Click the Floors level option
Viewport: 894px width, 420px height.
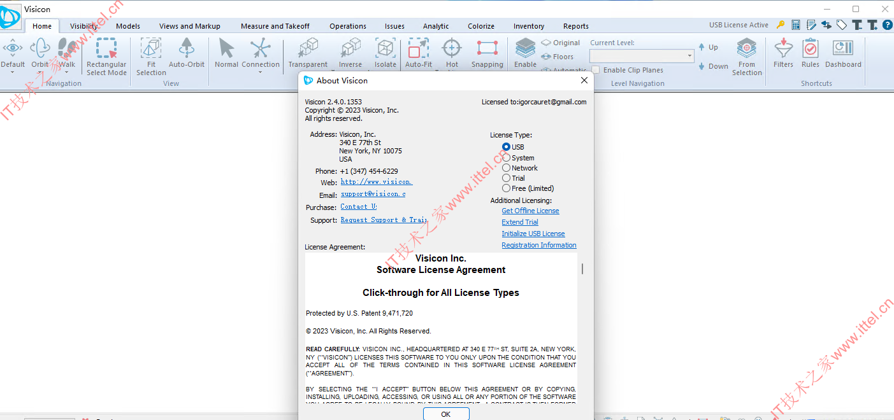coord(558,57)
